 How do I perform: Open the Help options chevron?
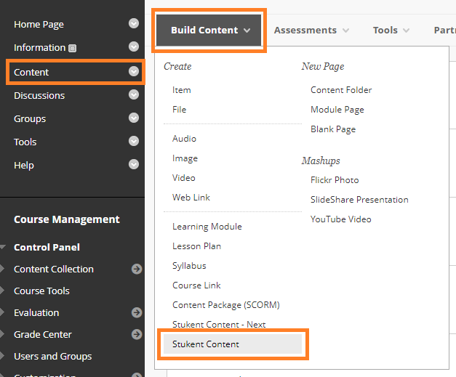click(x=134, y=164)
